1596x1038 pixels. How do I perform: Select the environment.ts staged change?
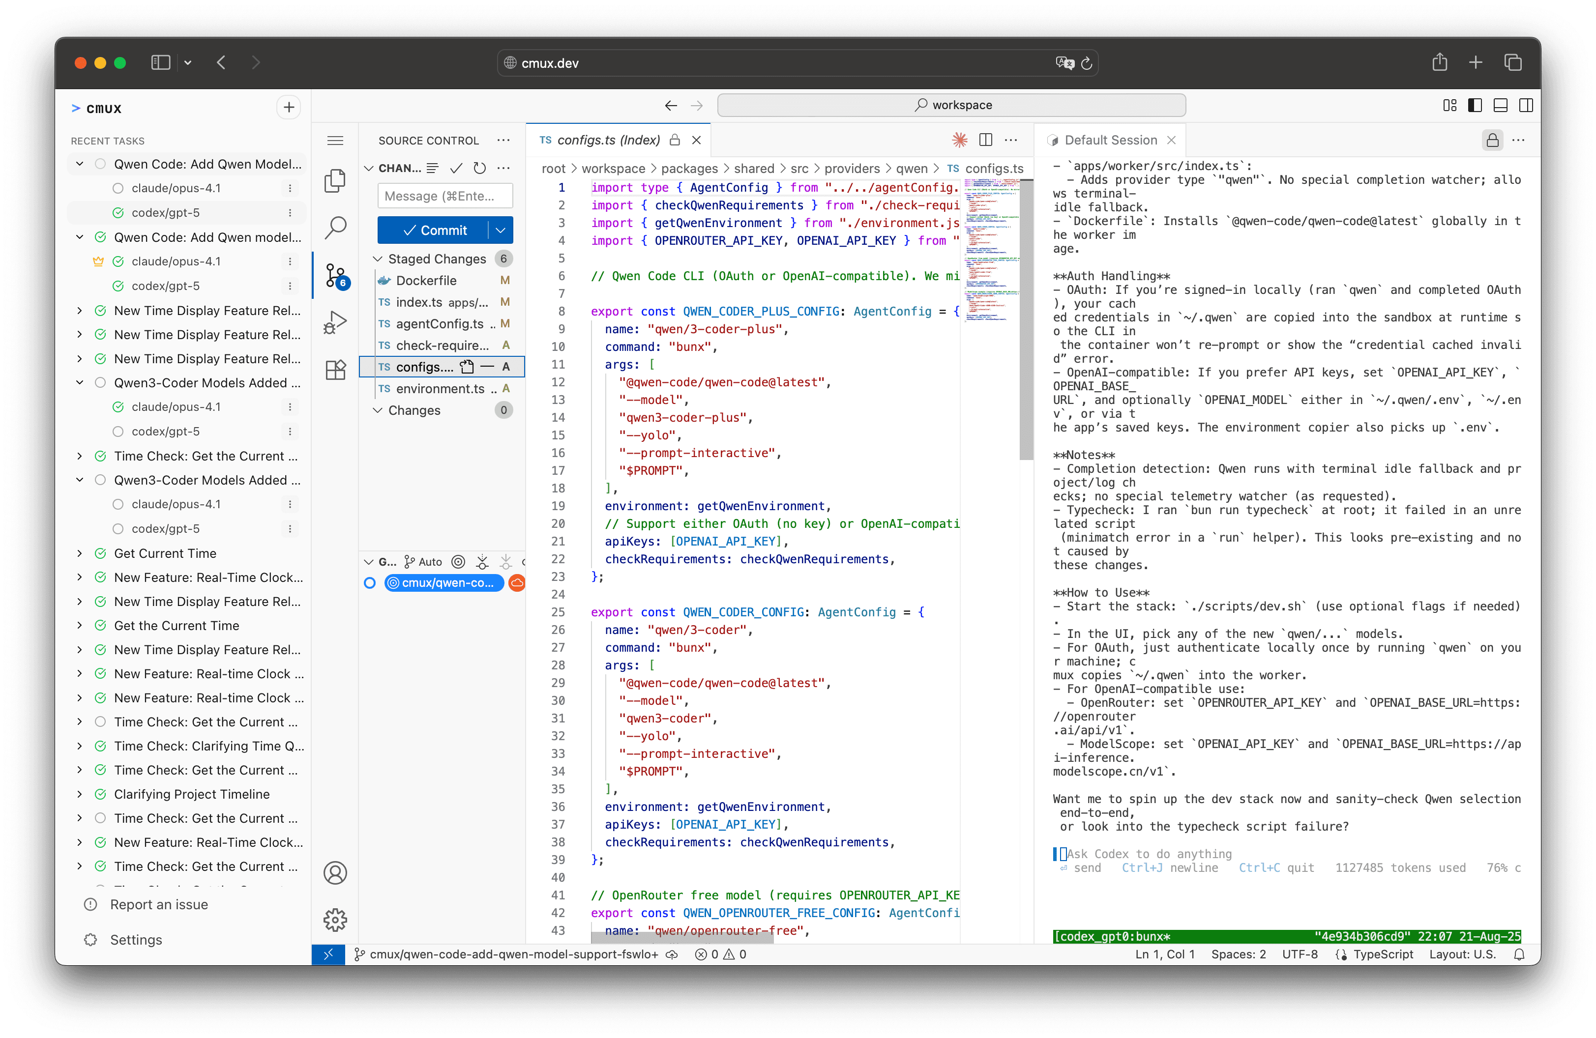[443, 389]
